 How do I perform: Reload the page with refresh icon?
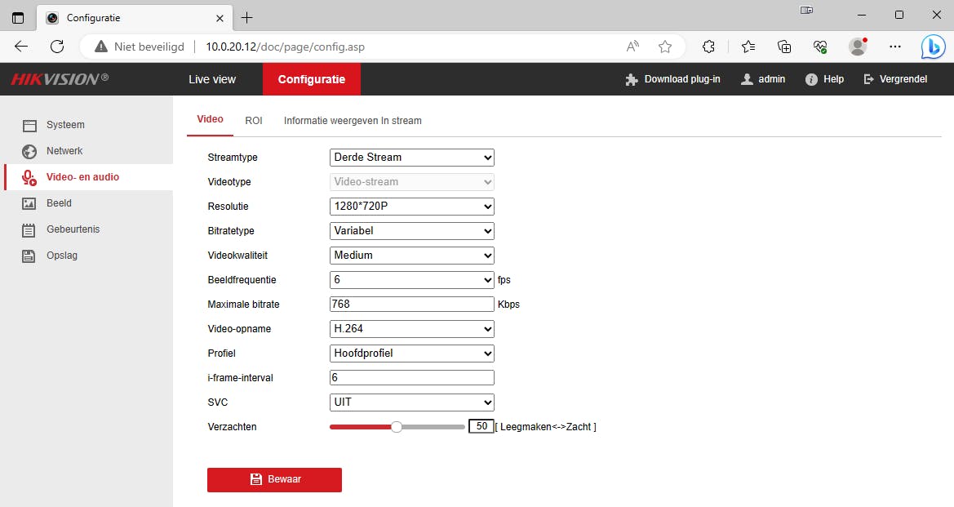coord(57,47)
